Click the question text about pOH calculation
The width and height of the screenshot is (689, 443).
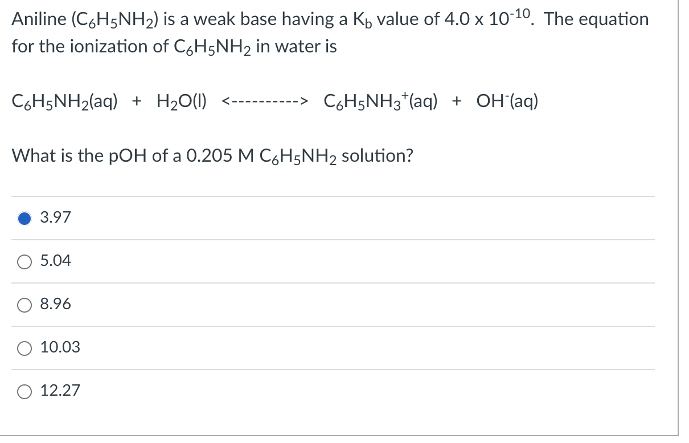(211, 155)
